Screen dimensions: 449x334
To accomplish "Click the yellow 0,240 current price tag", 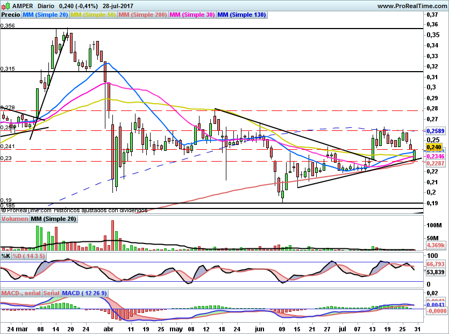I will [x=434, y=147].
